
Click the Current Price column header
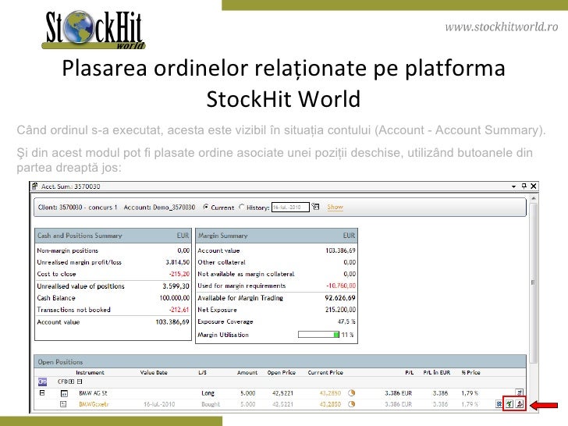tap(325, 372)
